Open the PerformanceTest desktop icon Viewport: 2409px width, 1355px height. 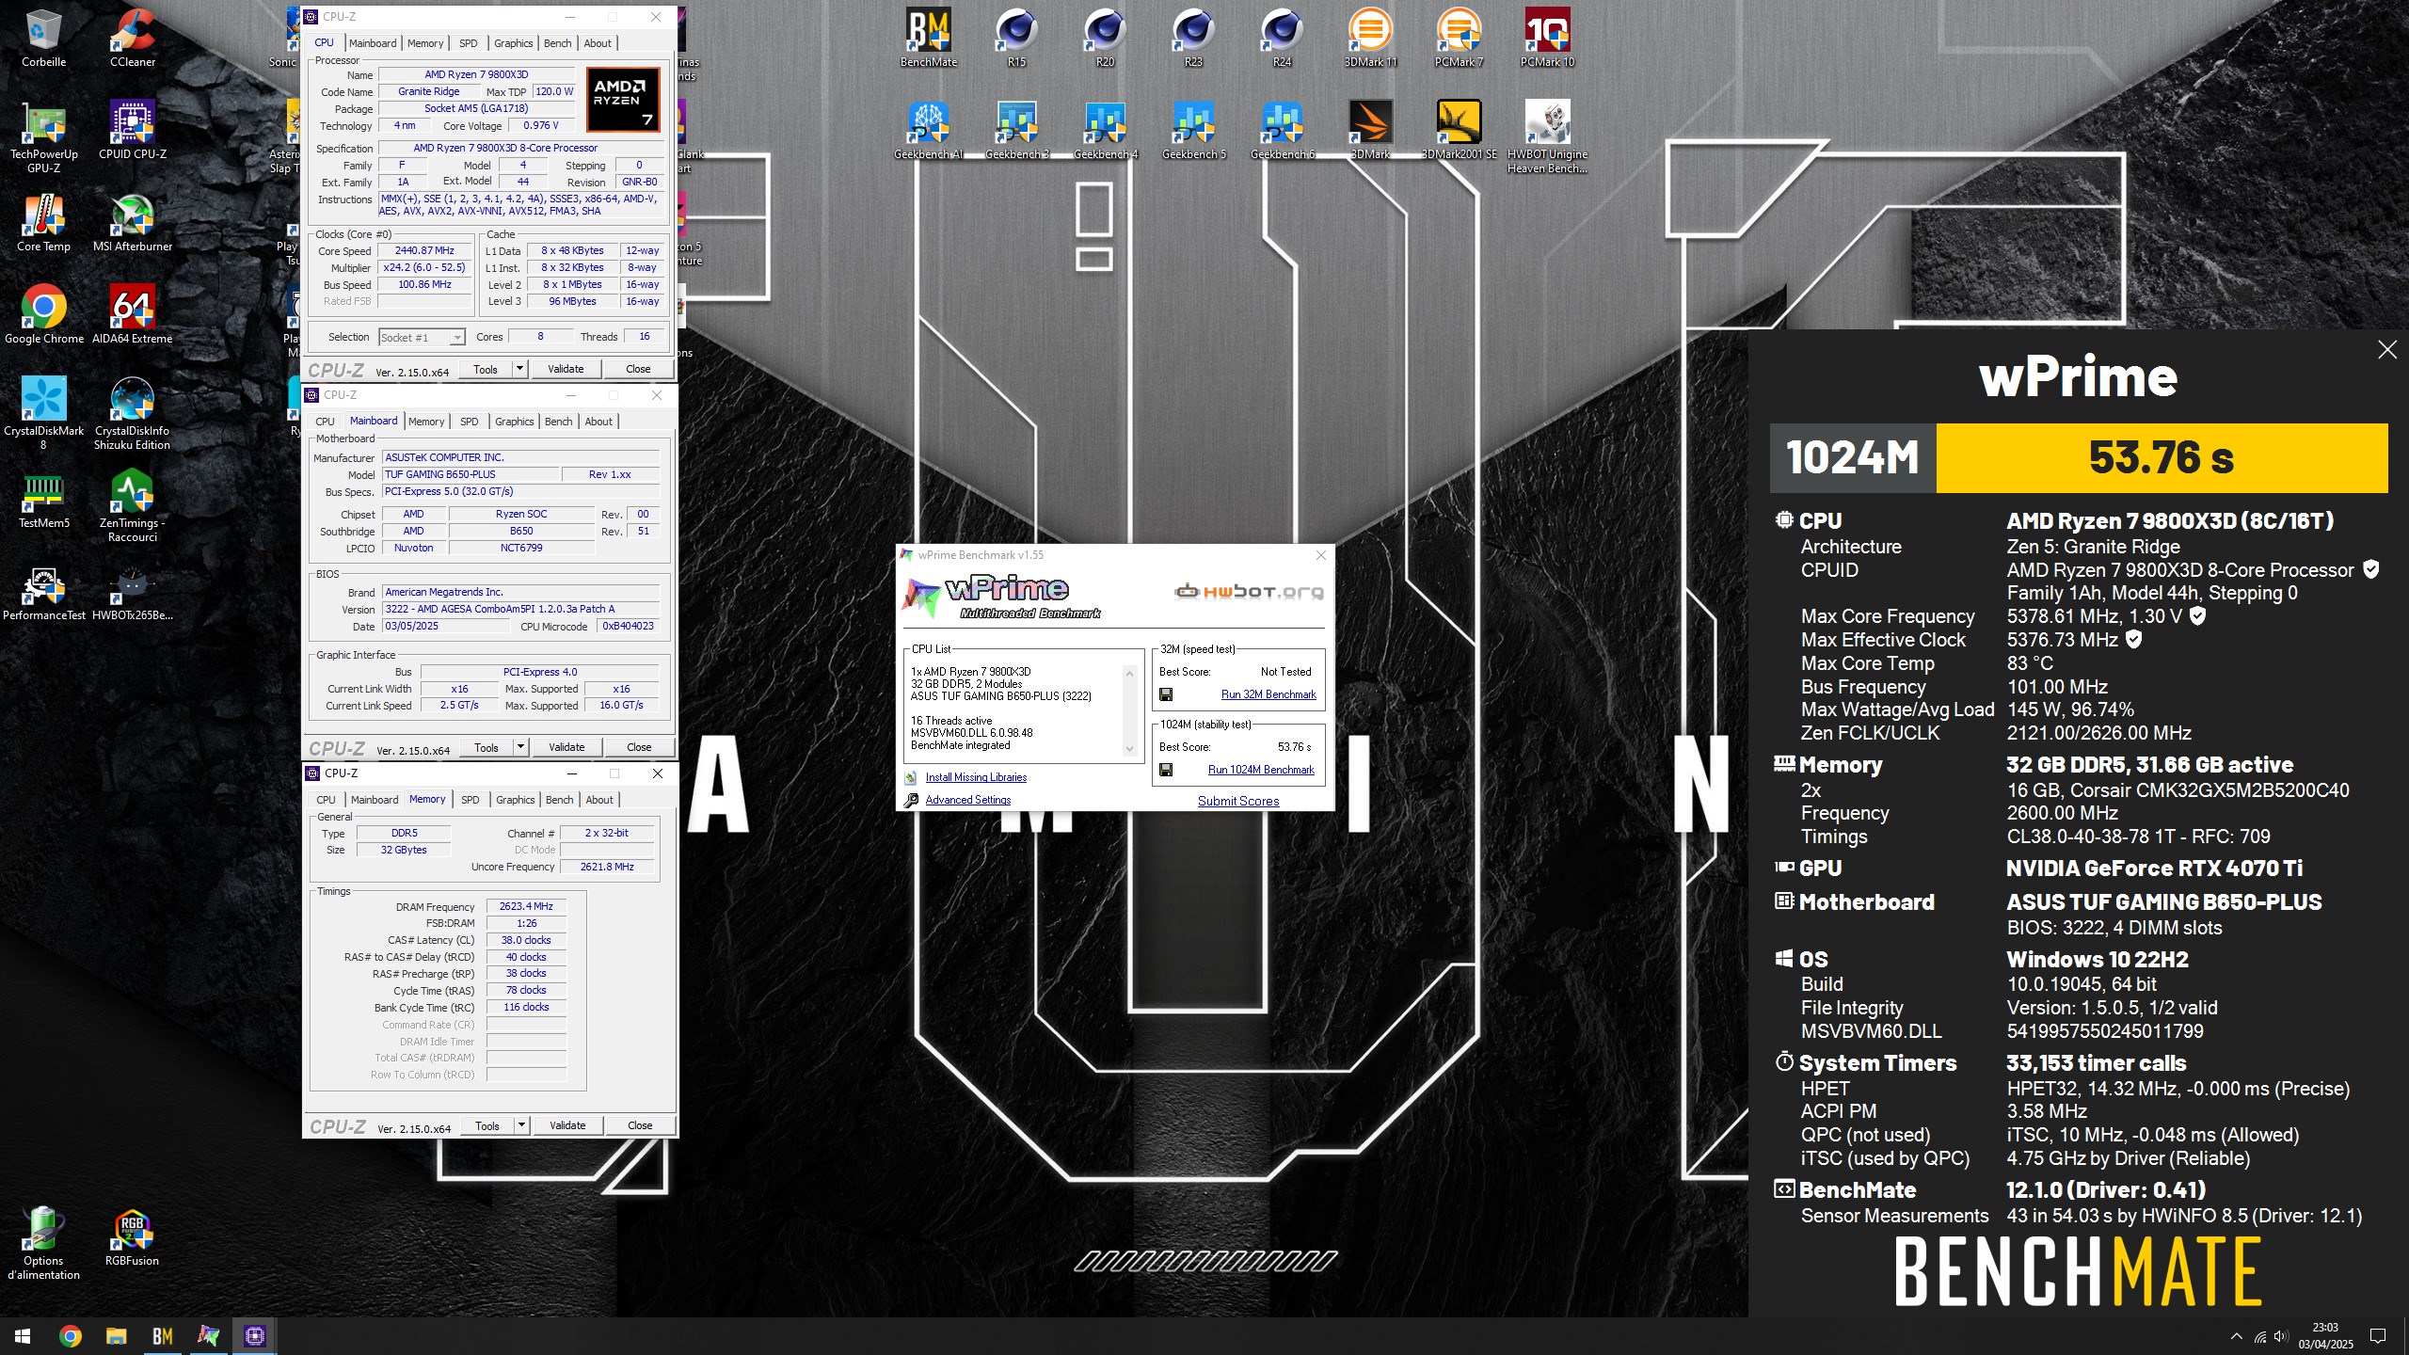(44, 591)
